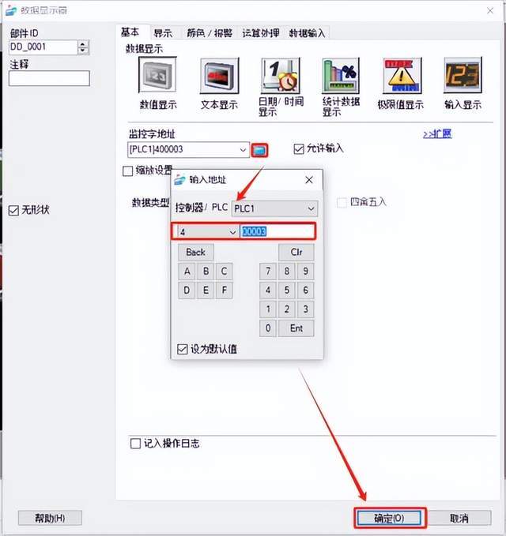Close the 输入地址 popup dialog
The height and width of the screenshot is (536, 506).
[309, 180]
